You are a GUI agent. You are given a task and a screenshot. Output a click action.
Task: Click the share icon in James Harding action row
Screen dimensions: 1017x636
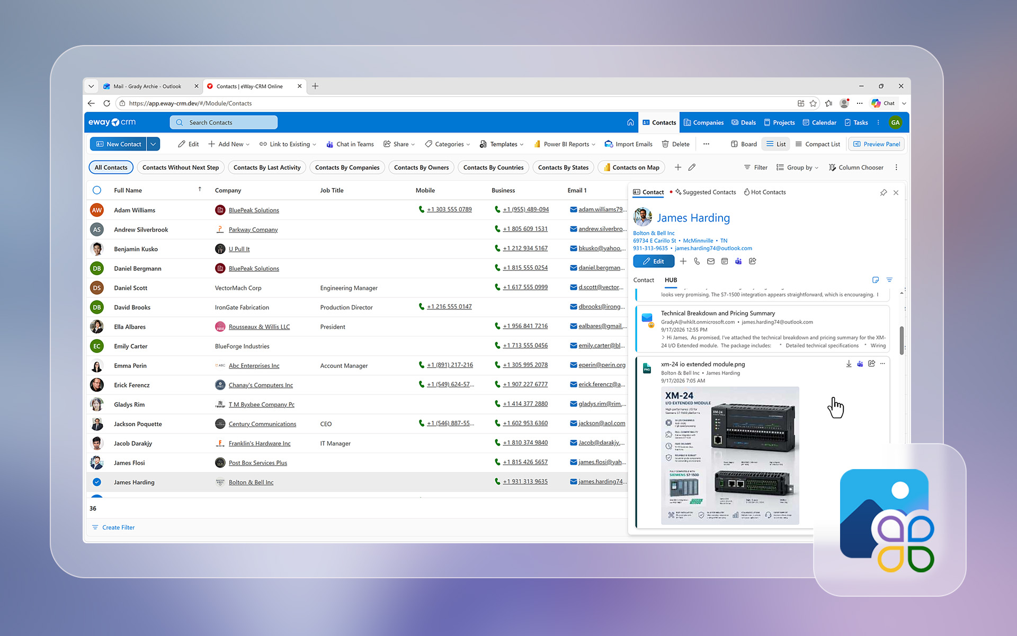[x=753, y=261]
